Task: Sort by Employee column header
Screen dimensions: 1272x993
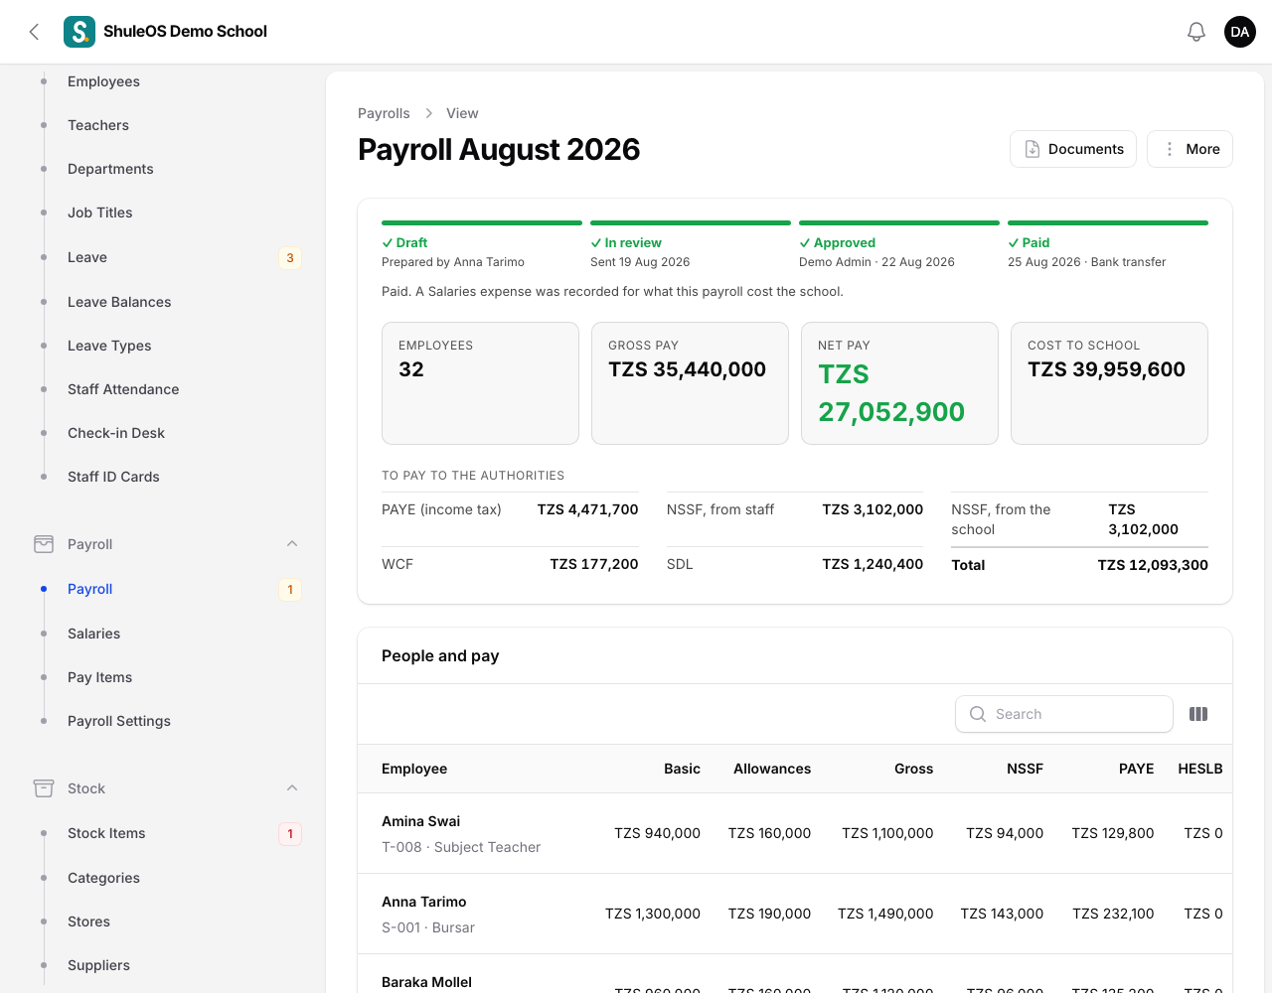Action: click(x=414, y=769)
